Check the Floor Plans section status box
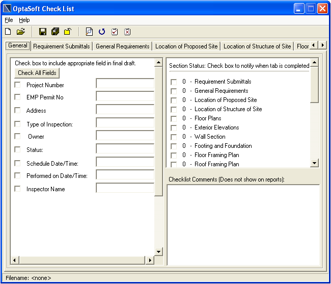331x284 pixels. pos(174,119)
